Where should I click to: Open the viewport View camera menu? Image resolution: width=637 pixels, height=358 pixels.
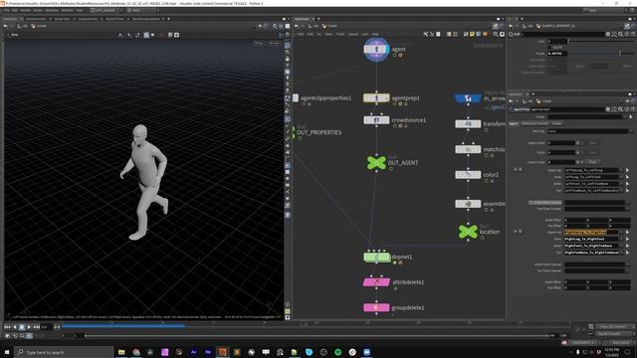coord(15,35)
